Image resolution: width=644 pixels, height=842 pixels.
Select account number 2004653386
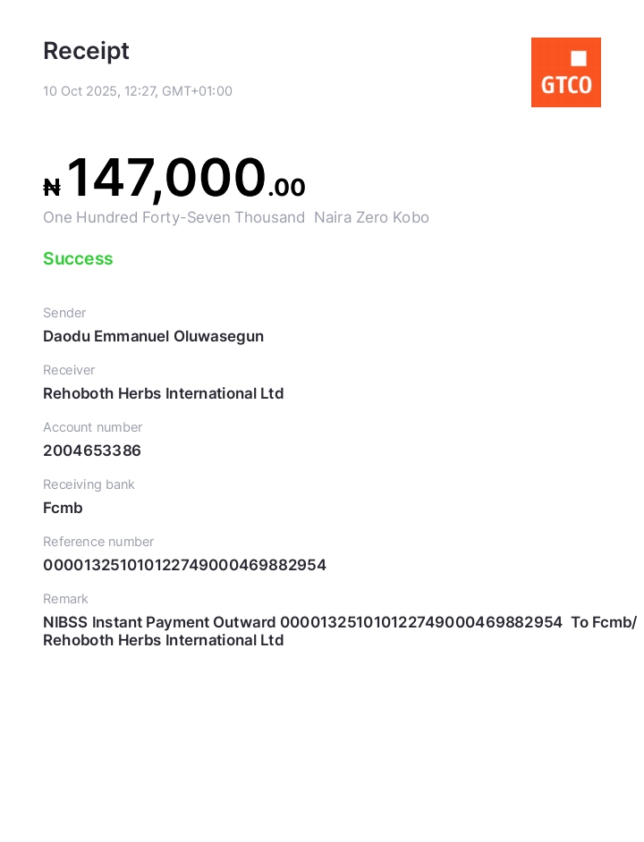[92, 451]
